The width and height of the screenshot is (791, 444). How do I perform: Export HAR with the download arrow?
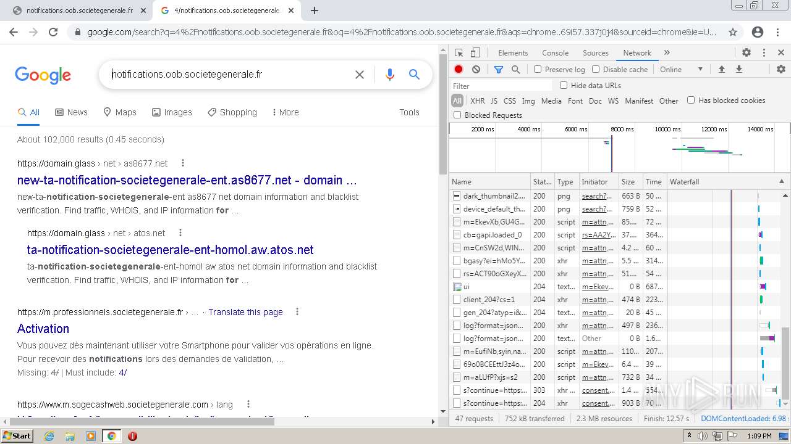[x=738, y=69]
